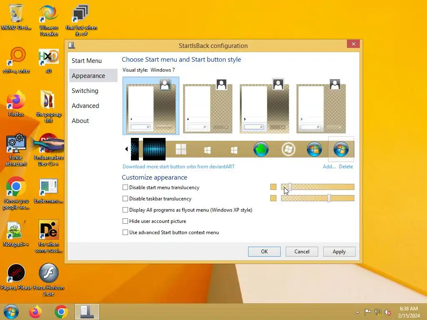
Task: Launch Firefox from the taskbar
Action: (x=36, y=312)
